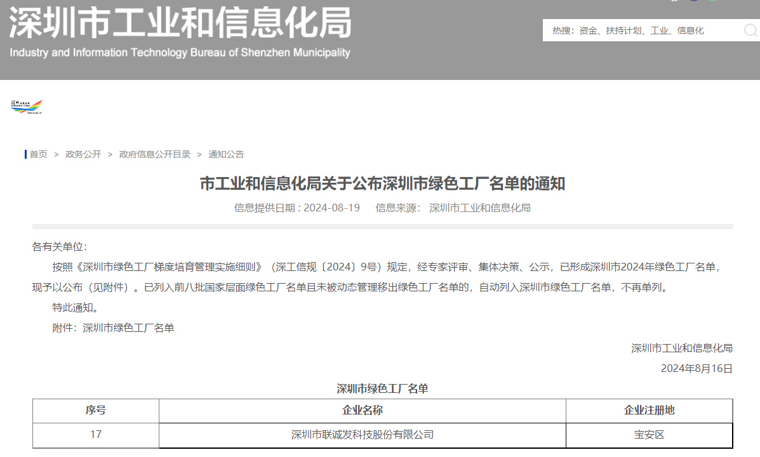Open the 首页 breadcrumb link
This screenshot has width=760, height=457.
[x=37, y=154]
